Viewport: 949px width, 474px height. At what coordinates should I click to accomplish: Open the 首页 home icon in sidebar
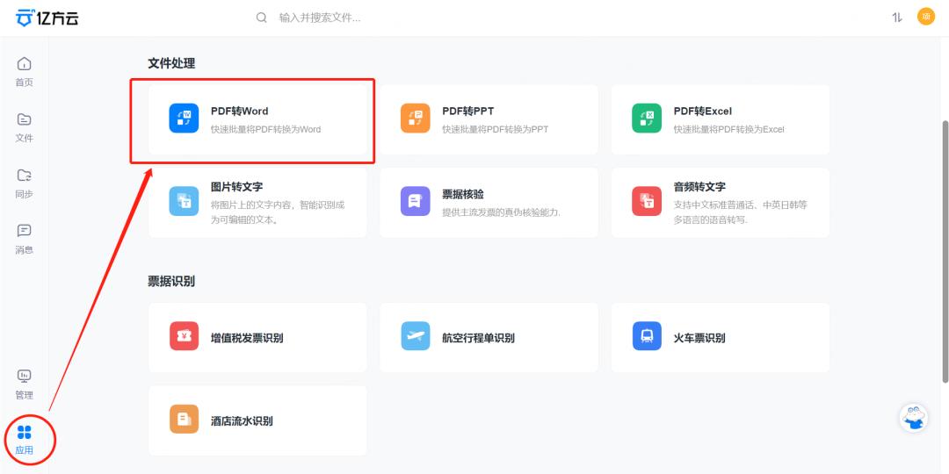[25, 63]
